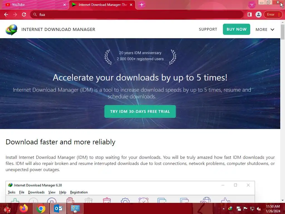Show hidden system tray icons
The height and width of the screenshot is (214, 285).
(x=223, y=209)
